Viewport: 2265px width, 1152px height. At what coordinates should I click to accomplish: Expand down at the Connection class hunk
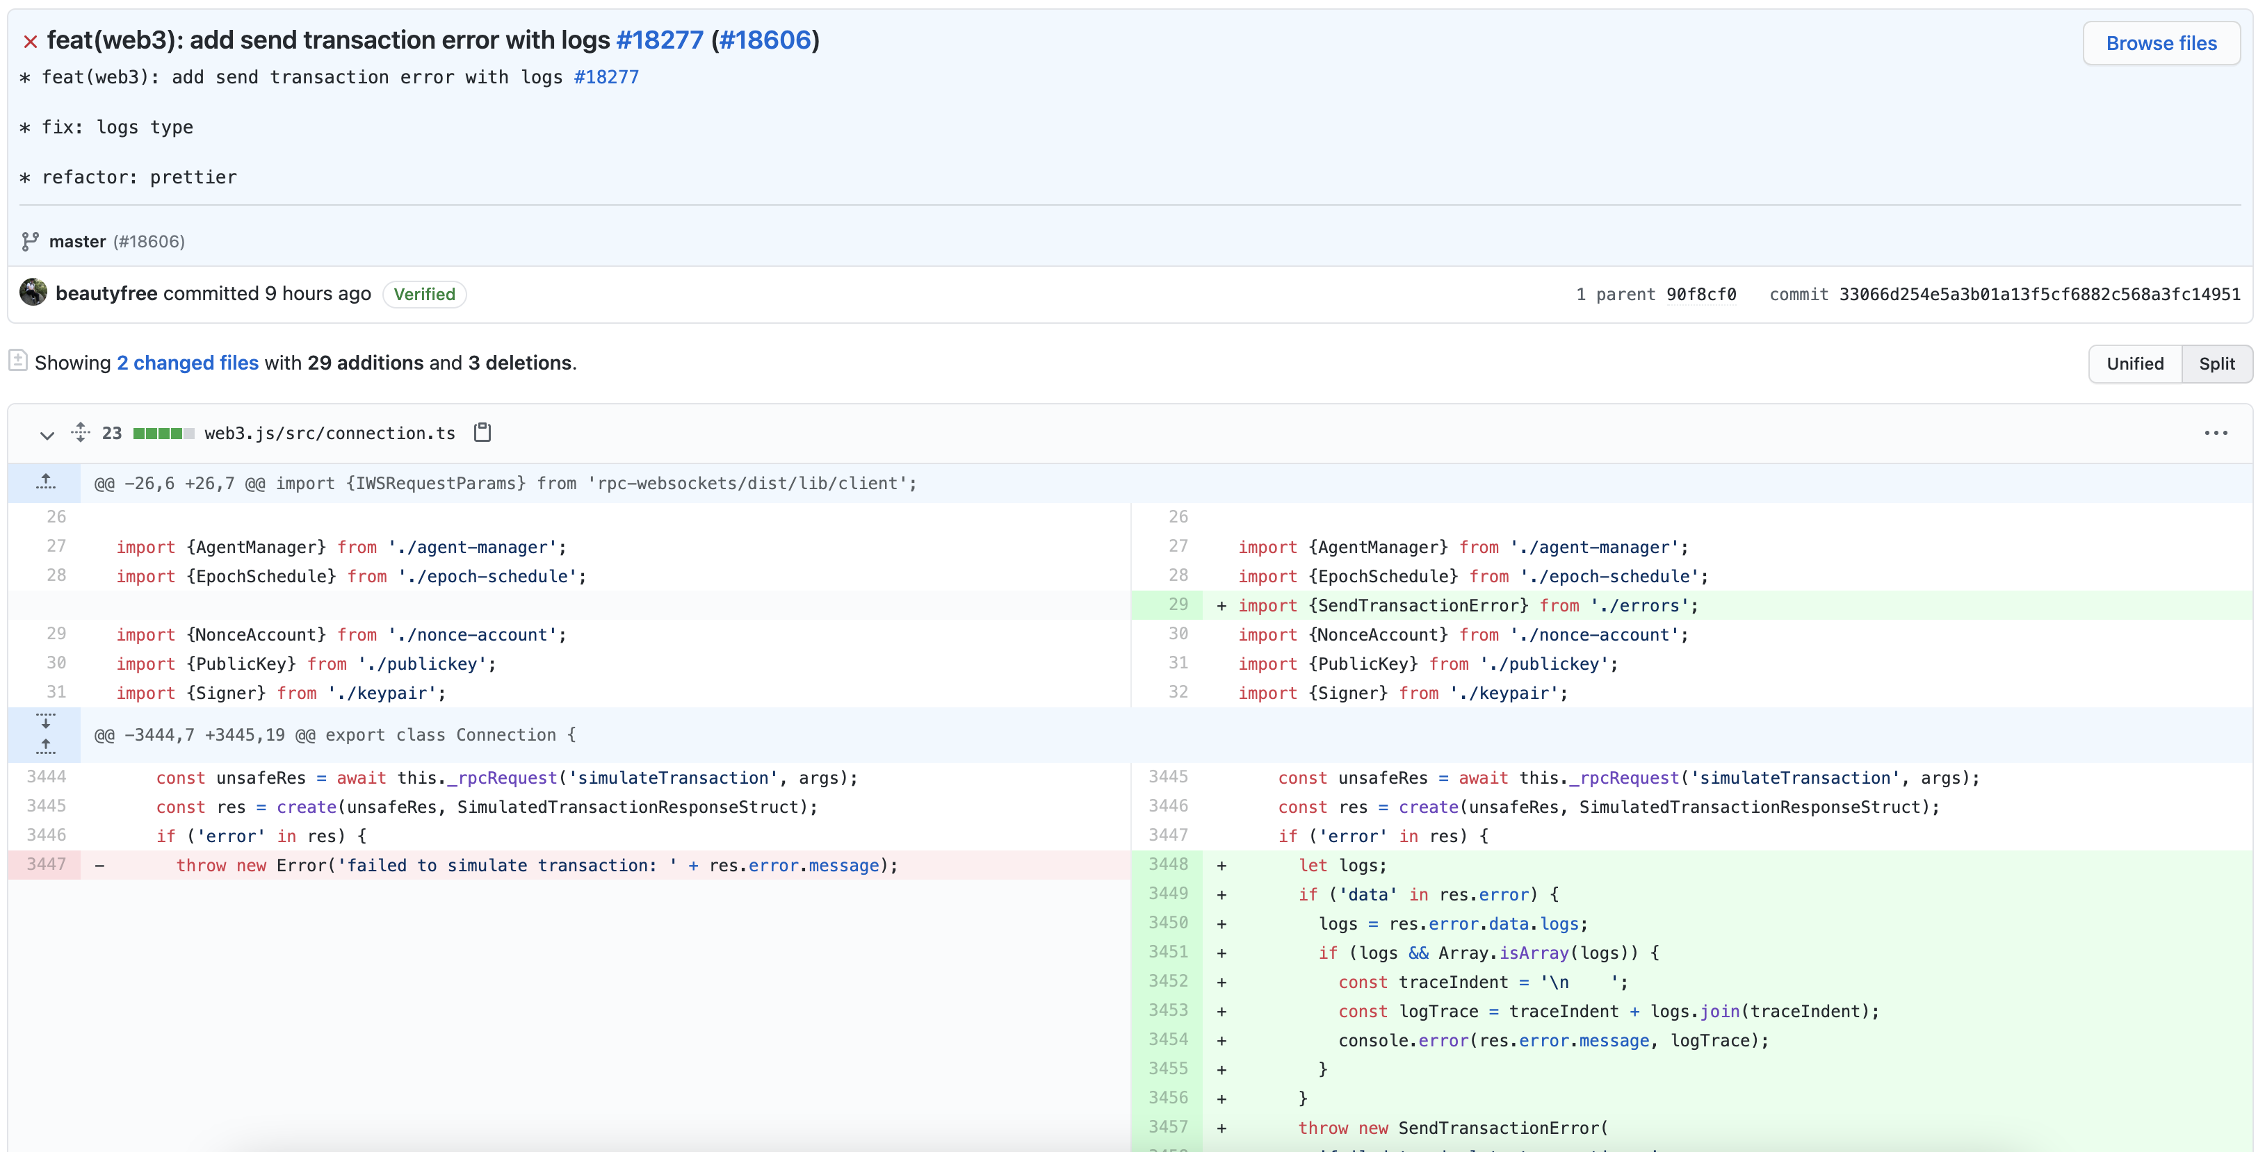tap(46, 721)
